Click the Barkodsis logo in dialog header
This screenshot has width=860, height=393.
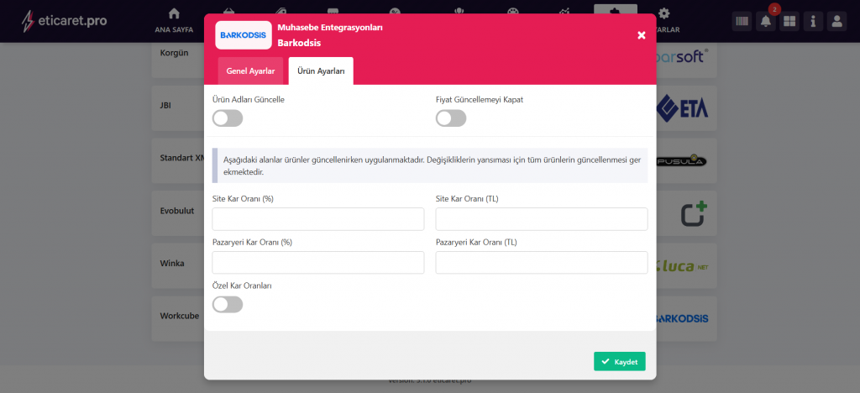pos(243,35)
